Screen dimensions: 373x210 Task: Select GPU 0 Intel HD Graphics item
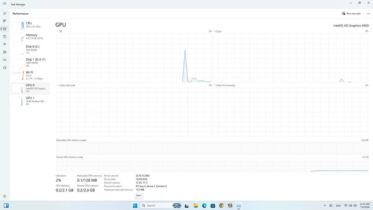tap(30, 88)
